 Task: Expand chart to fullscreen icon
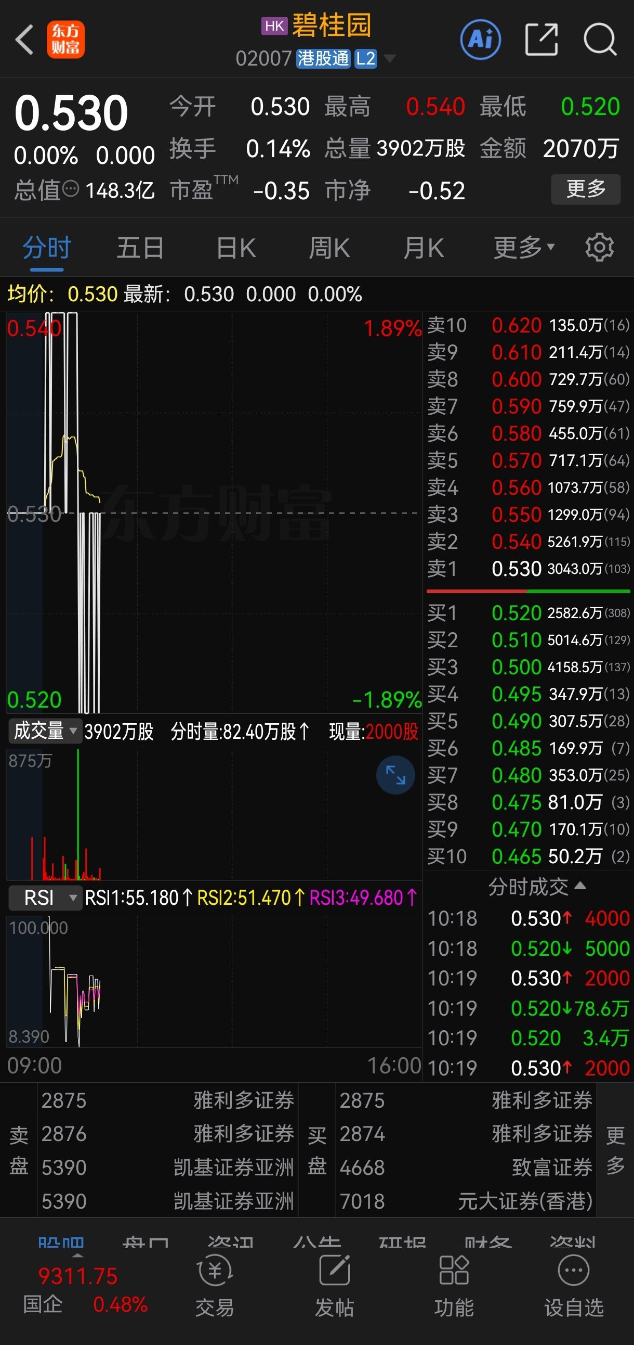[x=395, y=775]
